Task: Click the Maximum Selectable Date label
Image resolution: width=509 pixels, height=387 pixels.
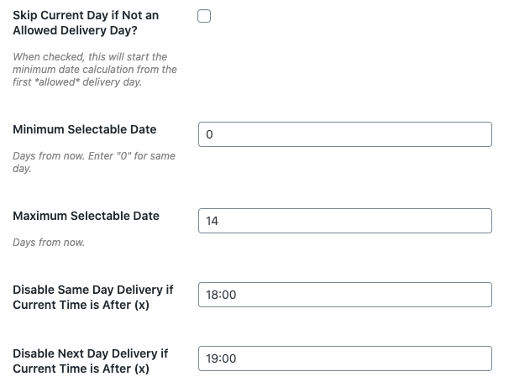Action: [x=86, y=216]
